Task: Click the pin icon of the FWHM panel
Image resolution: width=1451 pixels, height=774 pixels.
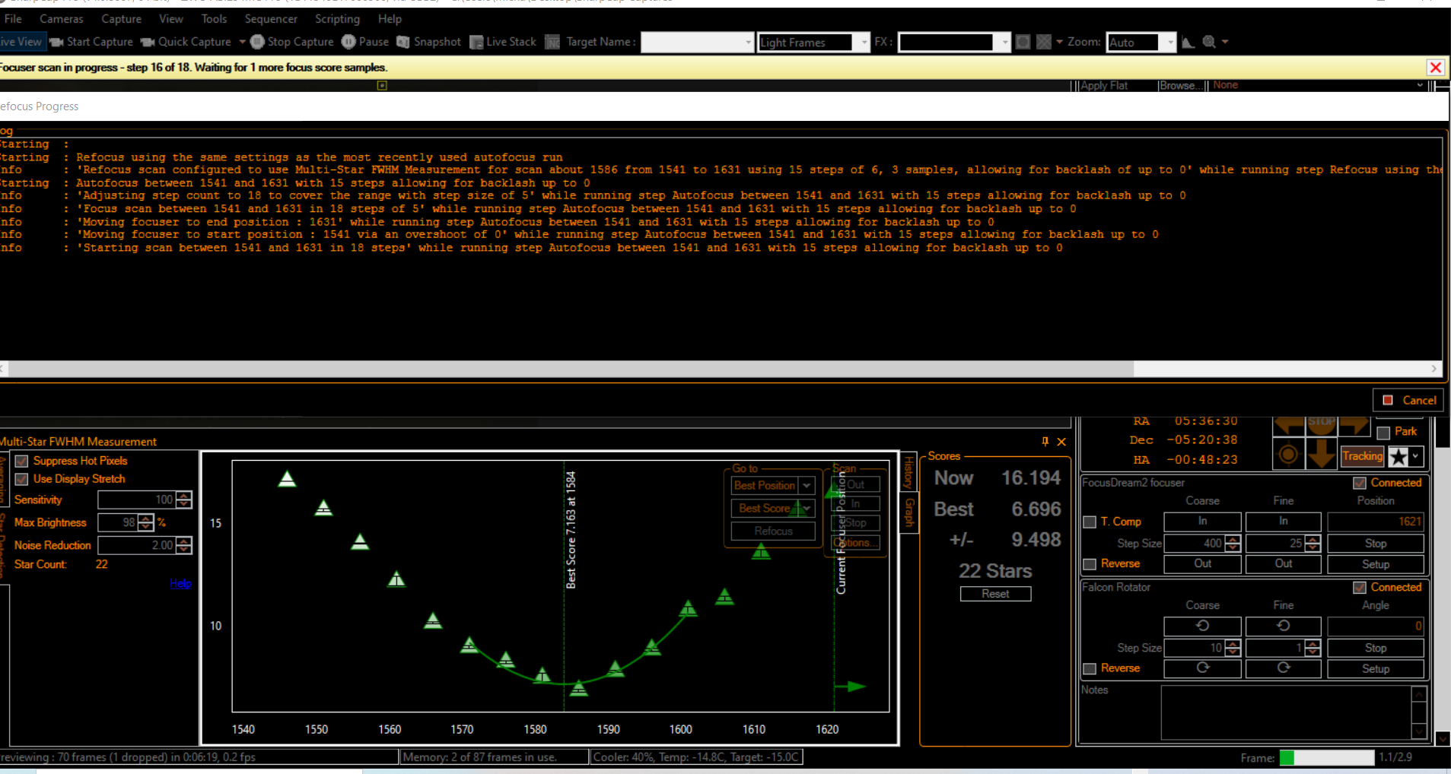Action: (1045, 441)
